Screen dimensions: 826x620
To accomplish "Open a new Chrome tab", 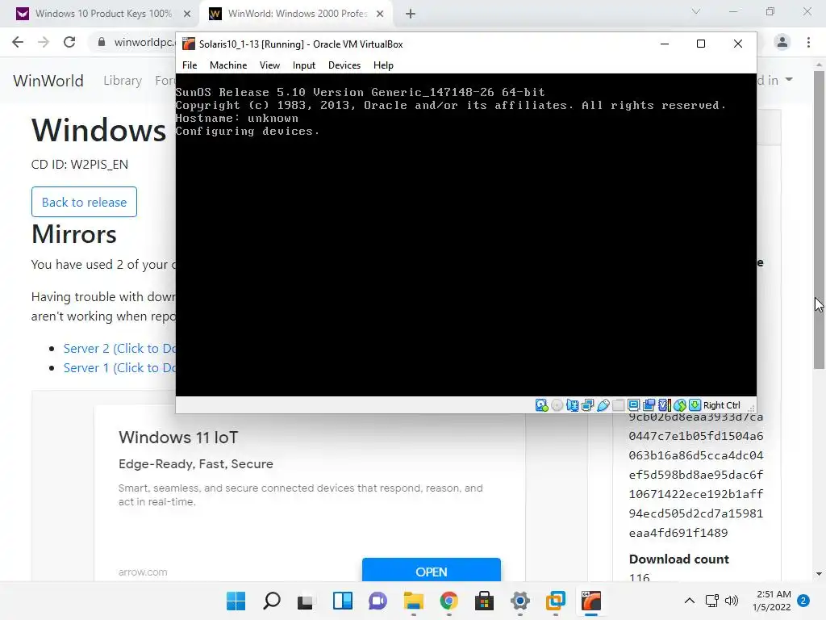I will point(411,14).
